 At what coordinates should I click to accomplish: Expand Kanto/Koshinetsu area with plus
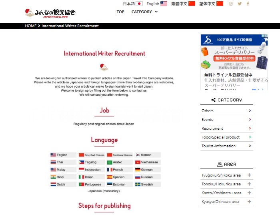click(x=249, y=193)
